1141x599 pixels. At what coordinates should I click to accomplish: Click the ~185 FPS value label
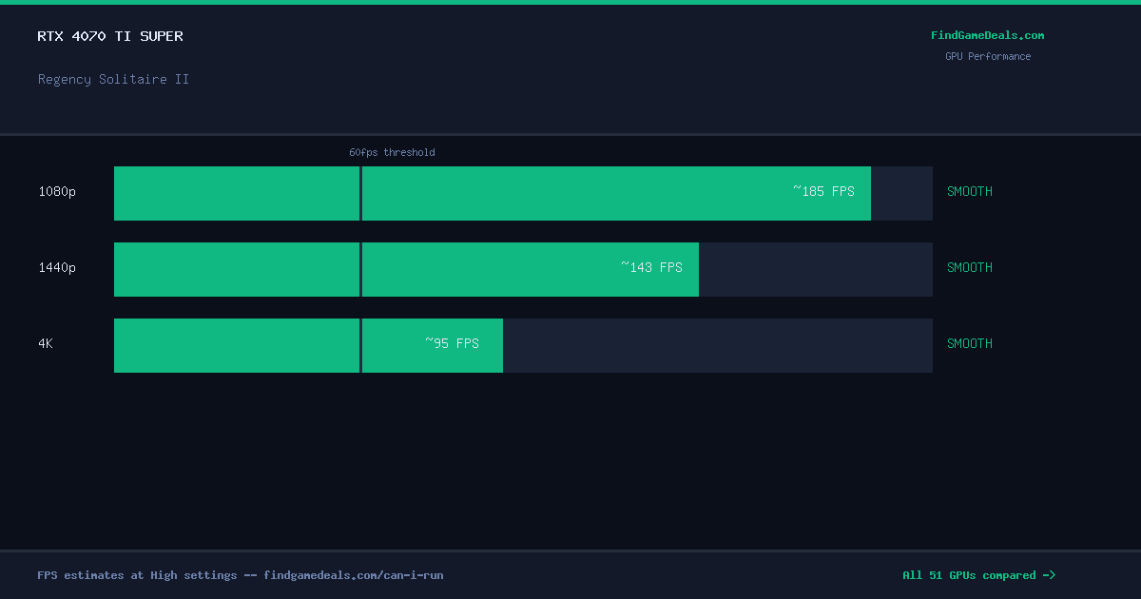823,191
